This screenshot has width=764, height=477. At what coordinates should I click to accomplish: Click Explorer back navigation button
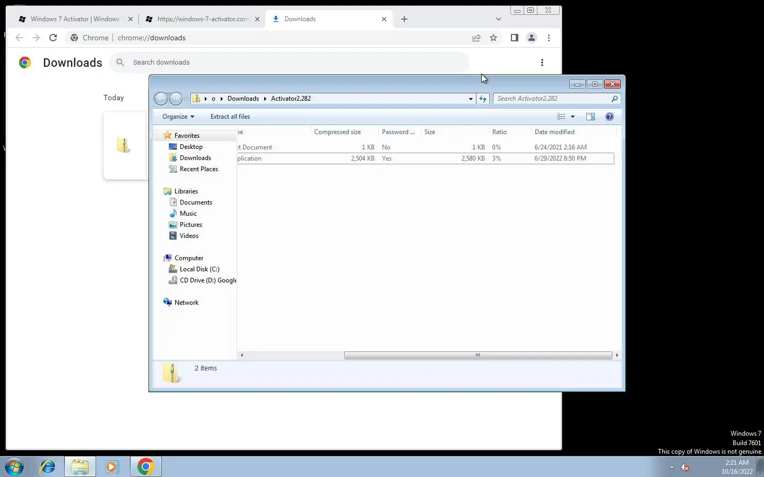click(x=161, y=99)
